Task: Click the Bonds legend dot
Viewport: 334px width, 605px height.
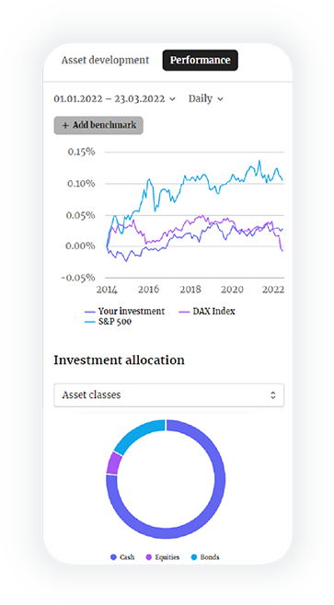Action: tap(194, 557)
